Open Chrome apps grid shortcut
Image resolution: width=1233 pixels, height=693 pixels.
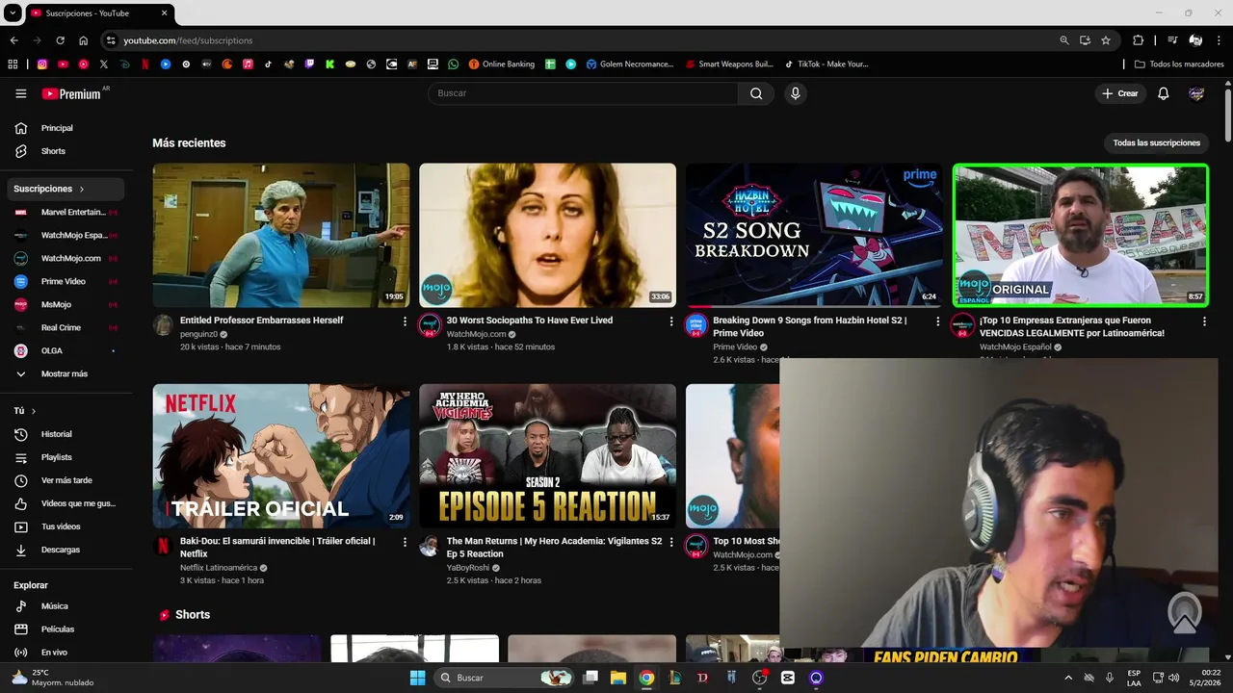pyautogui.click(x=13, y=64)
